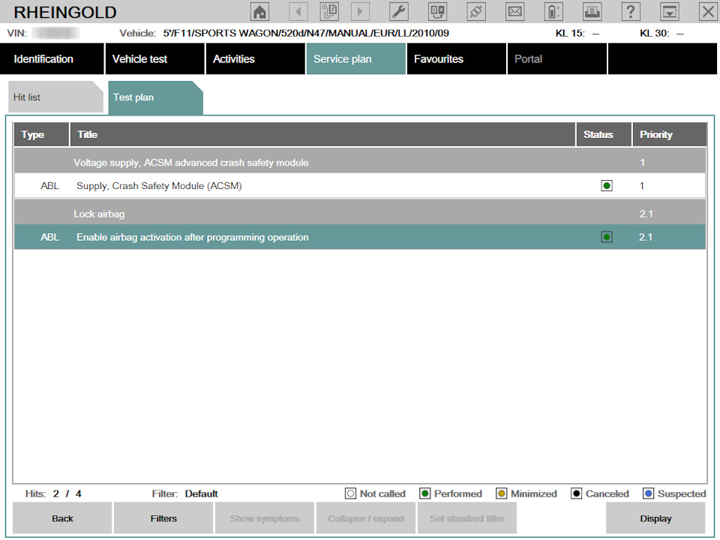Click priority 2.1 in the Lock airbag row
Screen dimensions: 720x540
point(646,214)
